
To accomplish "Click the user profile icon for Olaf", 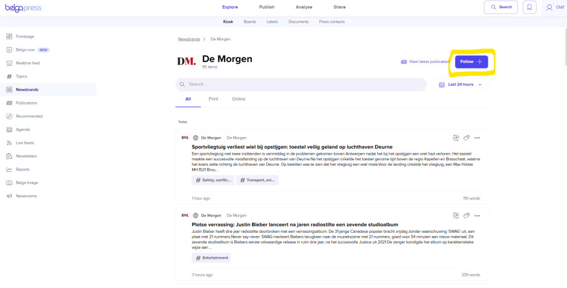I will 549,7.
